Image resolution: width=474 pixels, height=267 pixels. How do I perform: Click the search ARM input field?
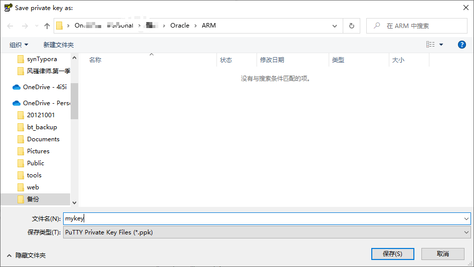[417, 26]
